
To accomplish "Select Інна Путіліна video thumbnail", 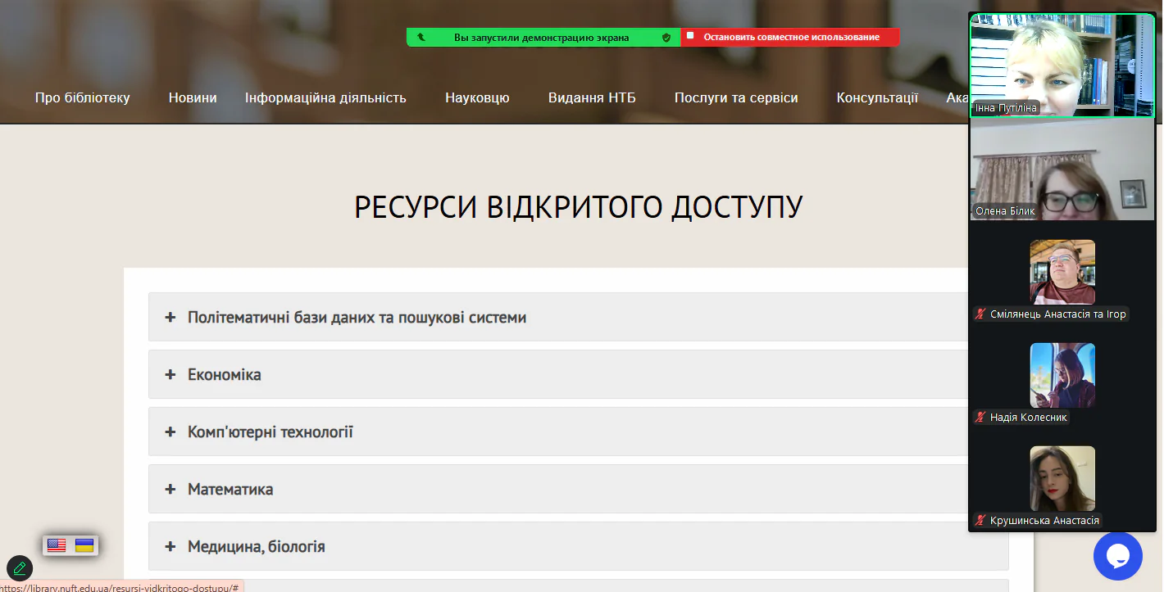I will [1062, 66].
